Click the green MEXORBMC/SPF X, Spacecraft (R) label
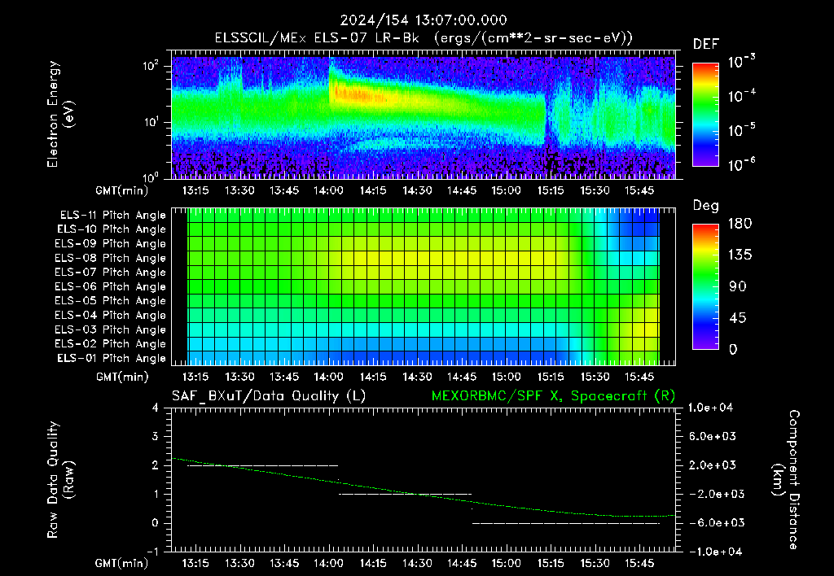Image resolution: width=834 pixels, height=576 pixels. coord(553,396)
